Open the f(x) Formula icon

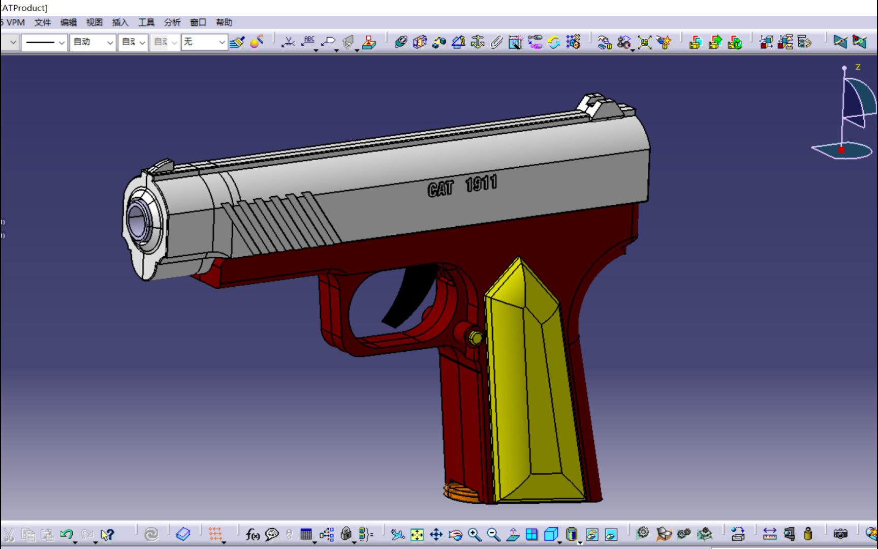coord(253,534)
